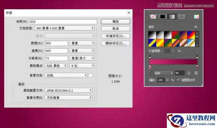This screenshot has height=128, width=217.
Task: Open the gradient presets gear menu
Action: coord(196,27)
